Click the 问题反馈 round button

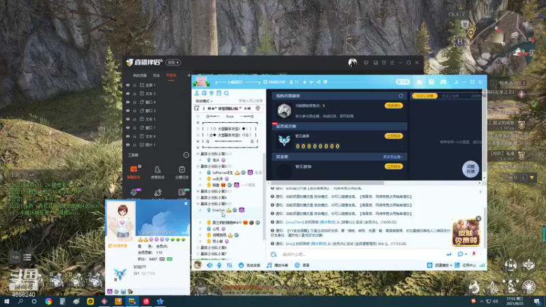(470, 169)
